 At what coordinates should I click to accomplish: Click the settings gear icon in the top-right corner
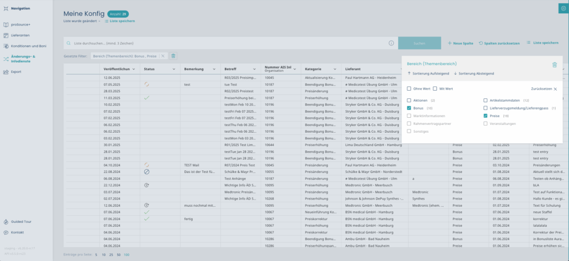pos(563,8)
